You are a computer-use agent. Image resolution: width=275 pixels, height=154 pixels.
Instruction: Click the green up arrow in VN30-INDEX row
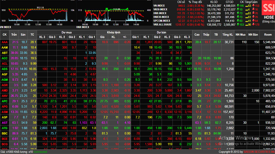tap(238, 10)
